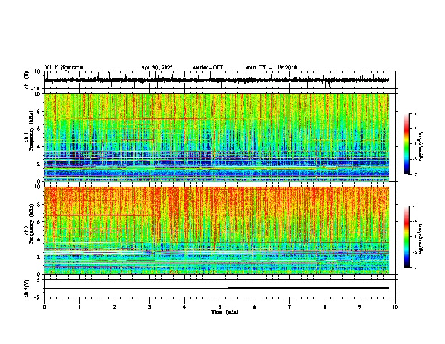Click the "-3" label on ch.2 color bar
Image resolution: width=445 pixels, height=344 pixels.
coord(415,206)
